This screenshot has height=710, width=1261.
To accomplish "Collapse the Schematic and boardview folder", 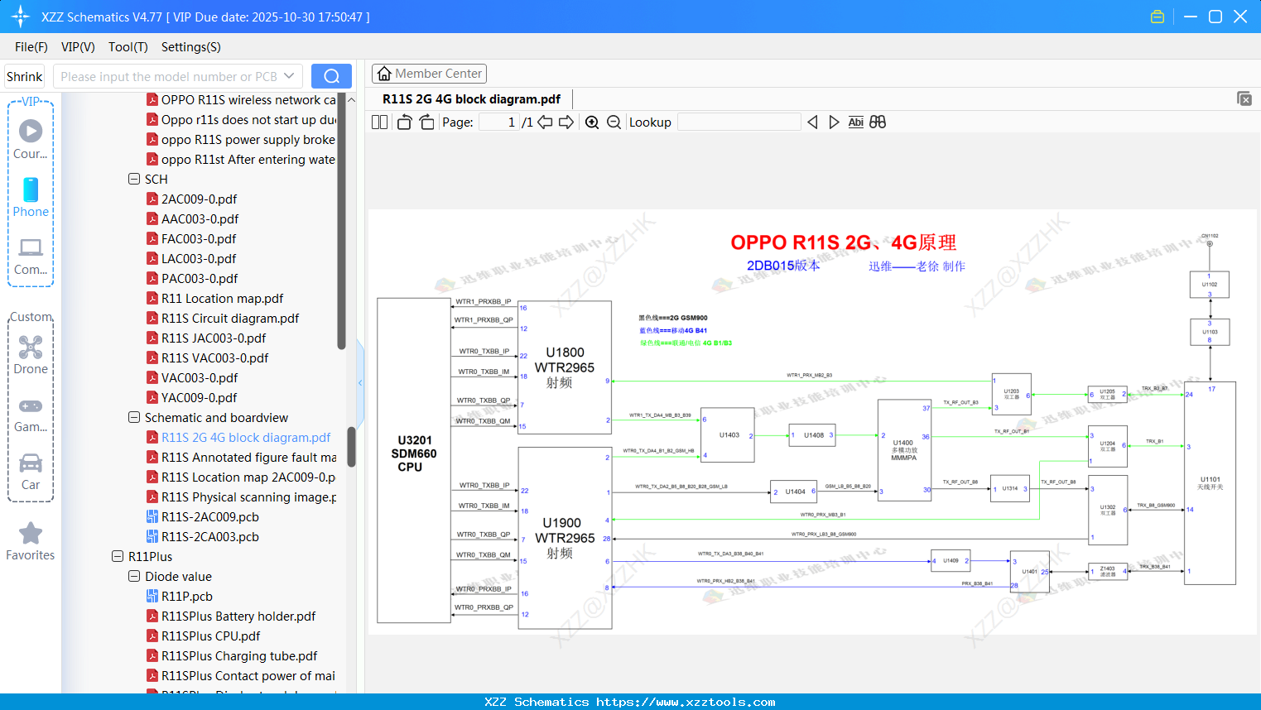I will 134,417.
